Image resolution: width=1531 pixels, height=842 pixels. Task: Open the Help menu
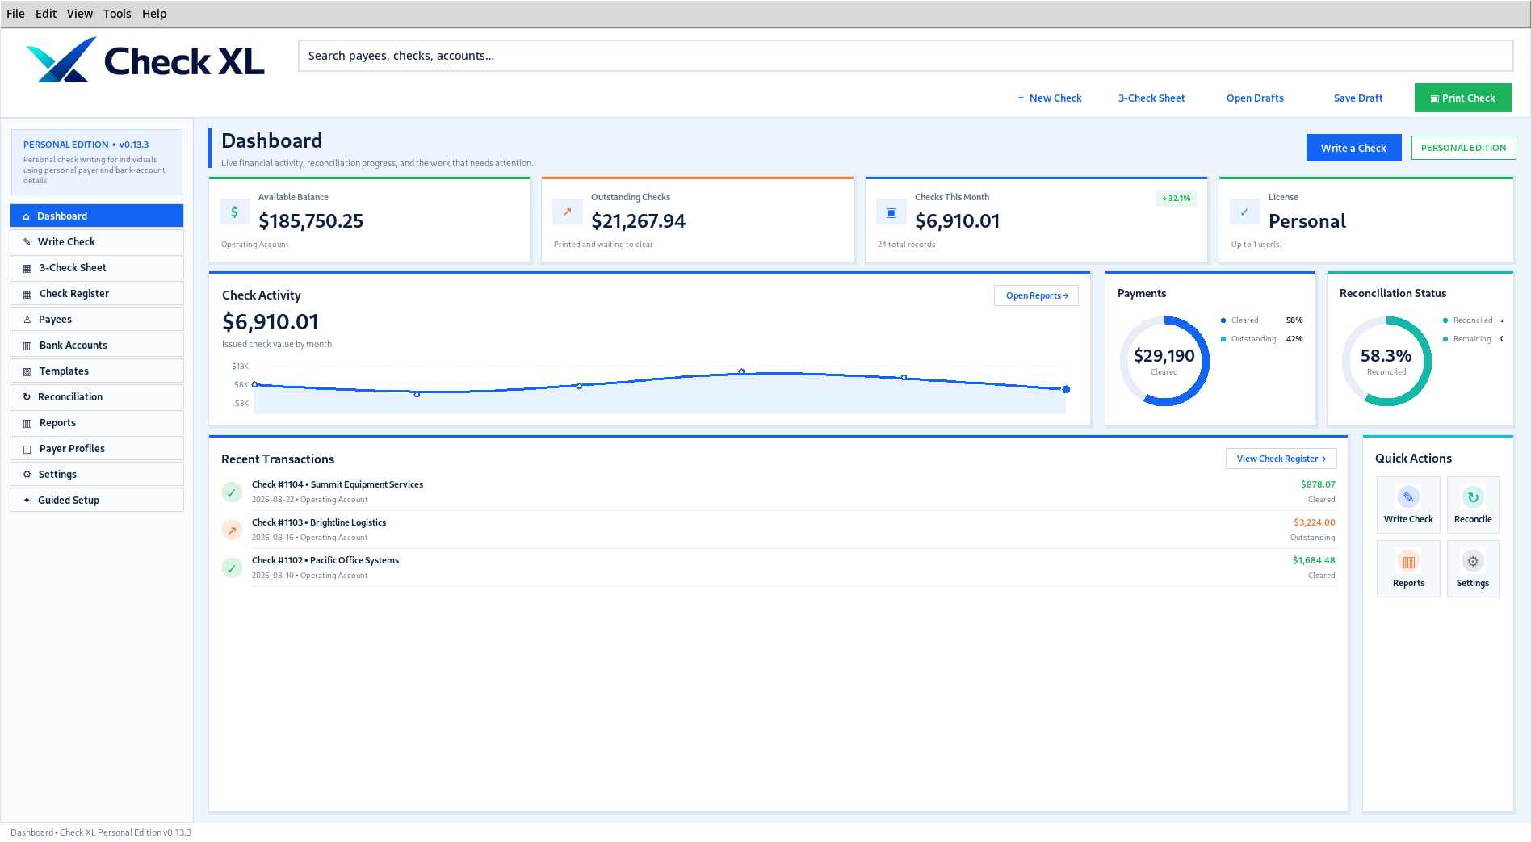pyautogui.click(x=154, y=14)
